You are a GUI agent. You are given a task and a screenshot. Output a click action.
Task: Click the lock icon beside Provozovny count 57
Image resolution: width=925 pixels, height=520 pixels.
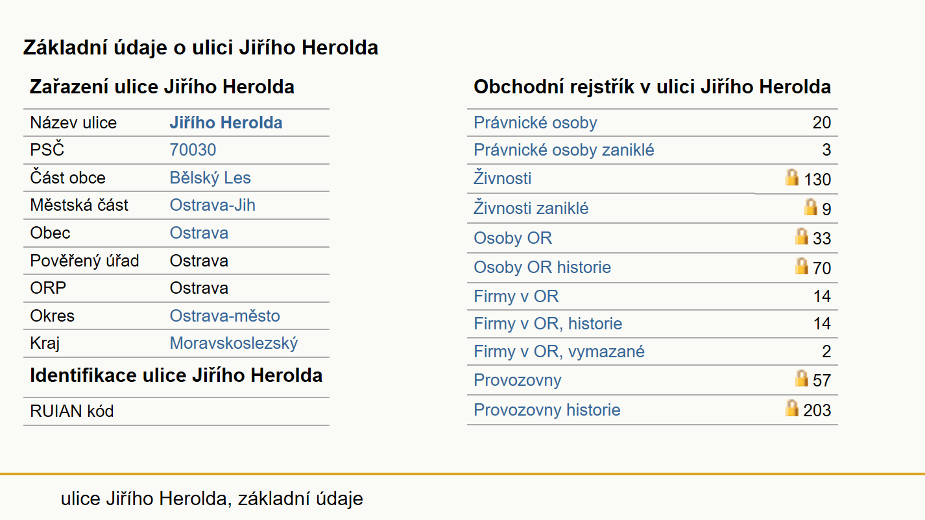[802, 378]
